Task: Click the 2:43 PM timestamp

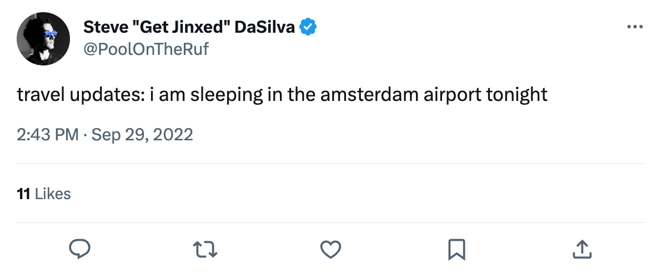Action: 48,135
